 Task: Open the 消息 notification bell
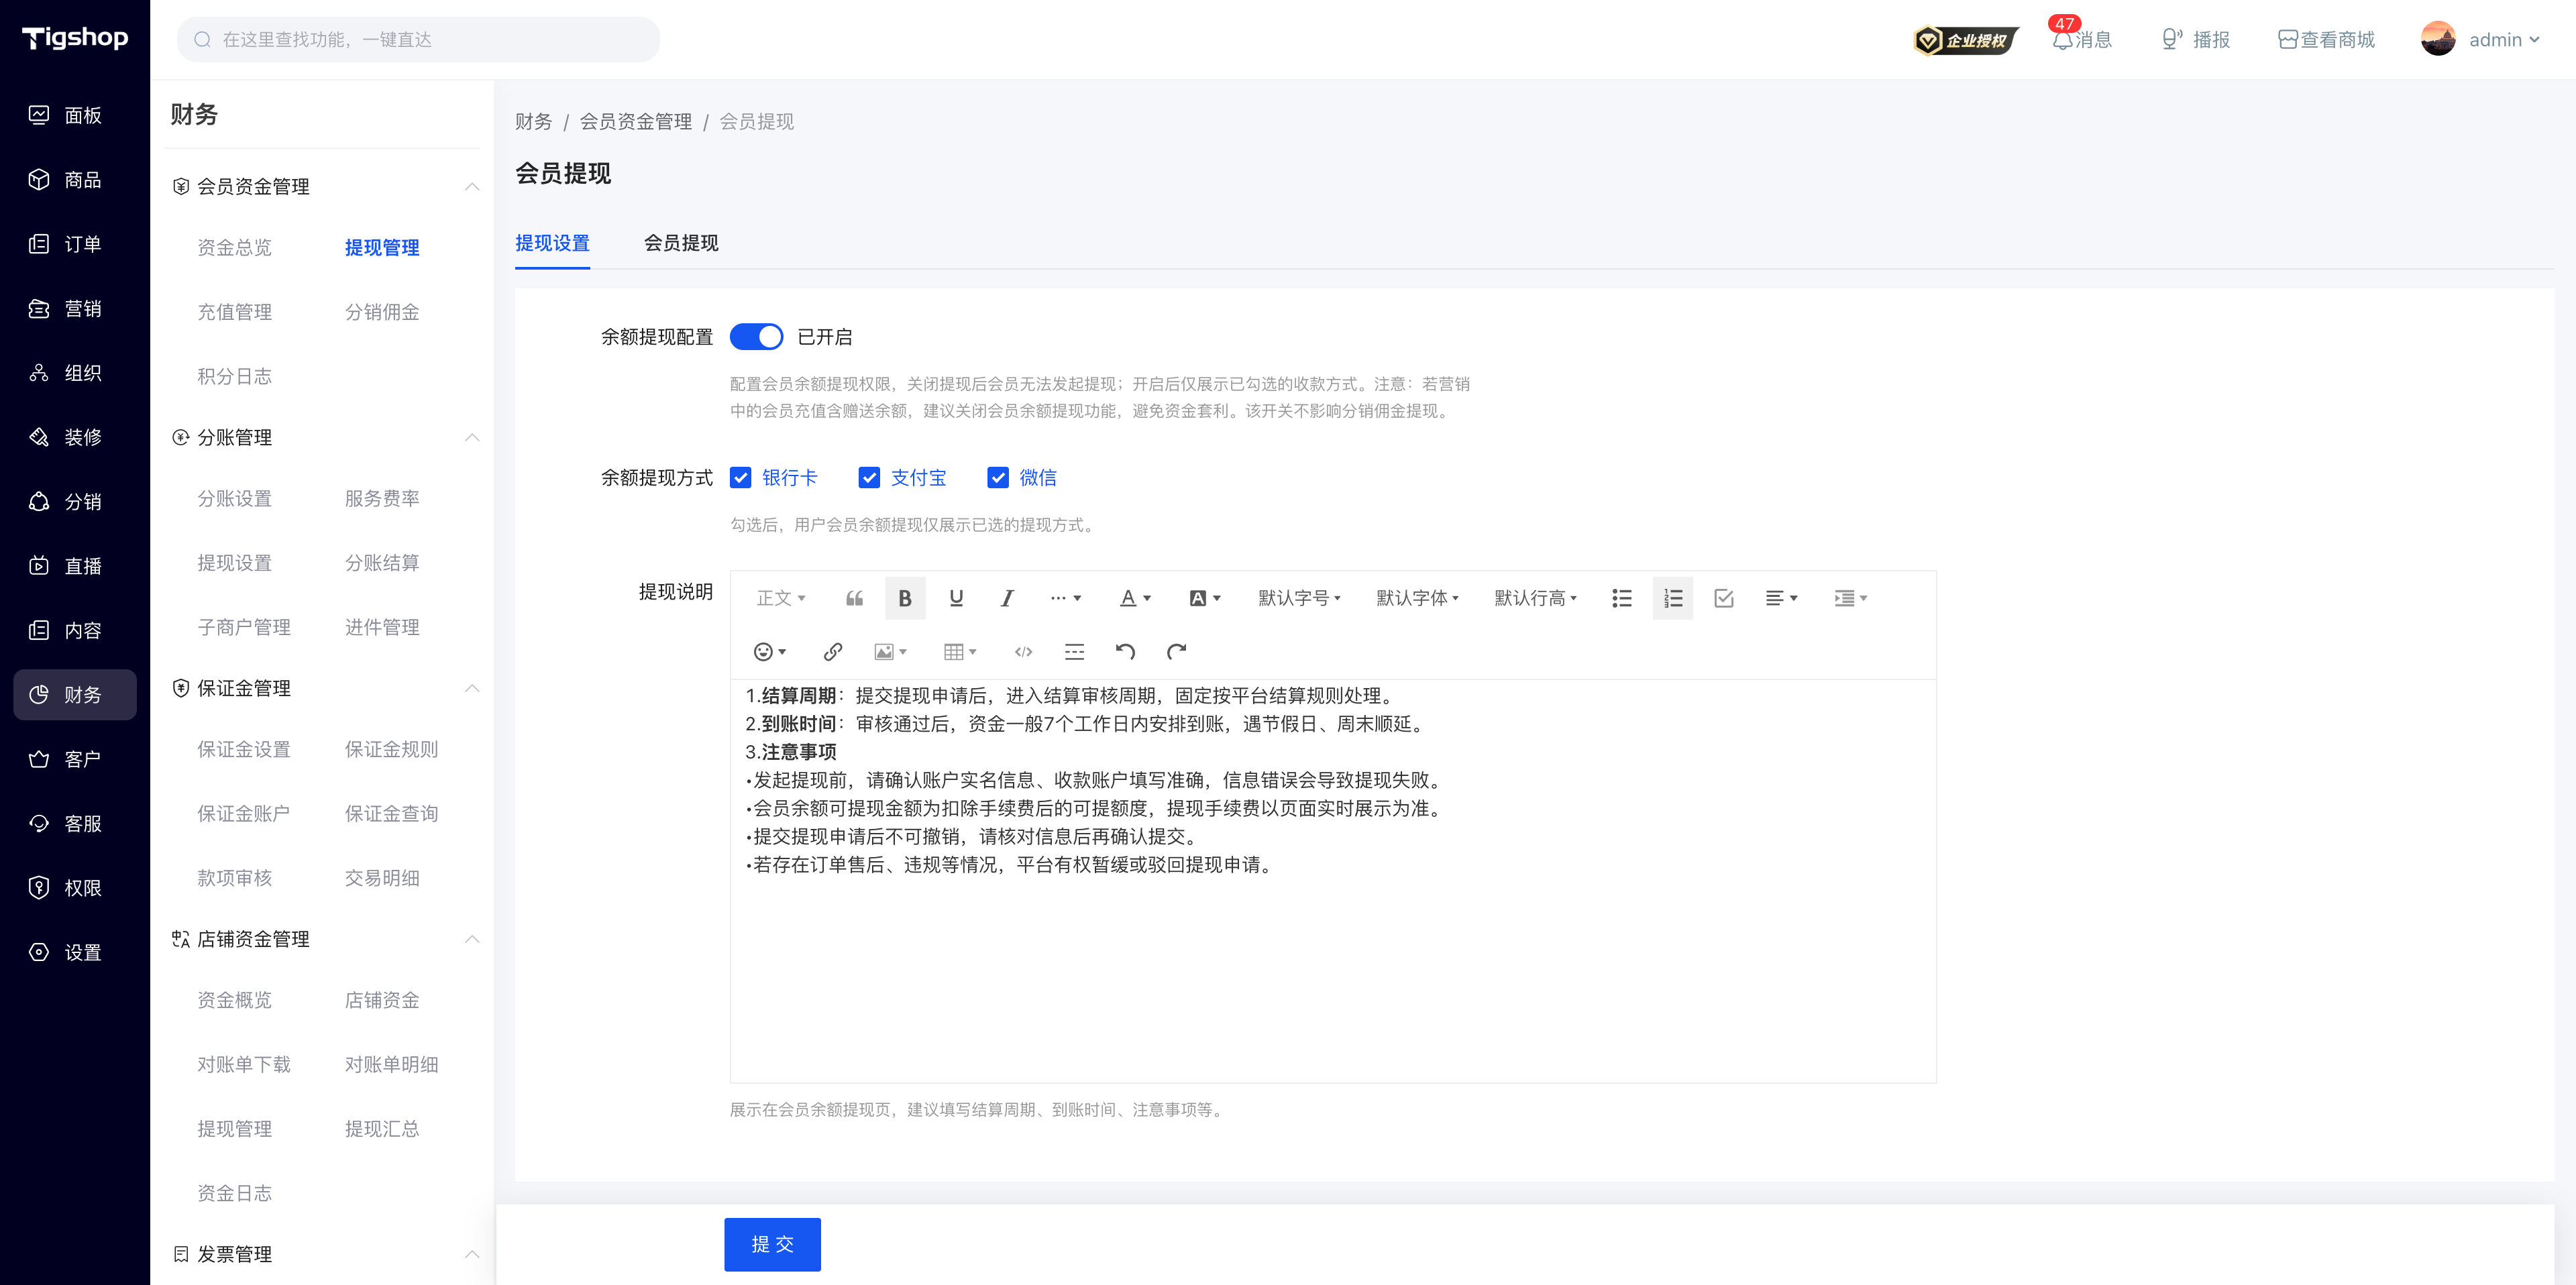(2081, 39)
